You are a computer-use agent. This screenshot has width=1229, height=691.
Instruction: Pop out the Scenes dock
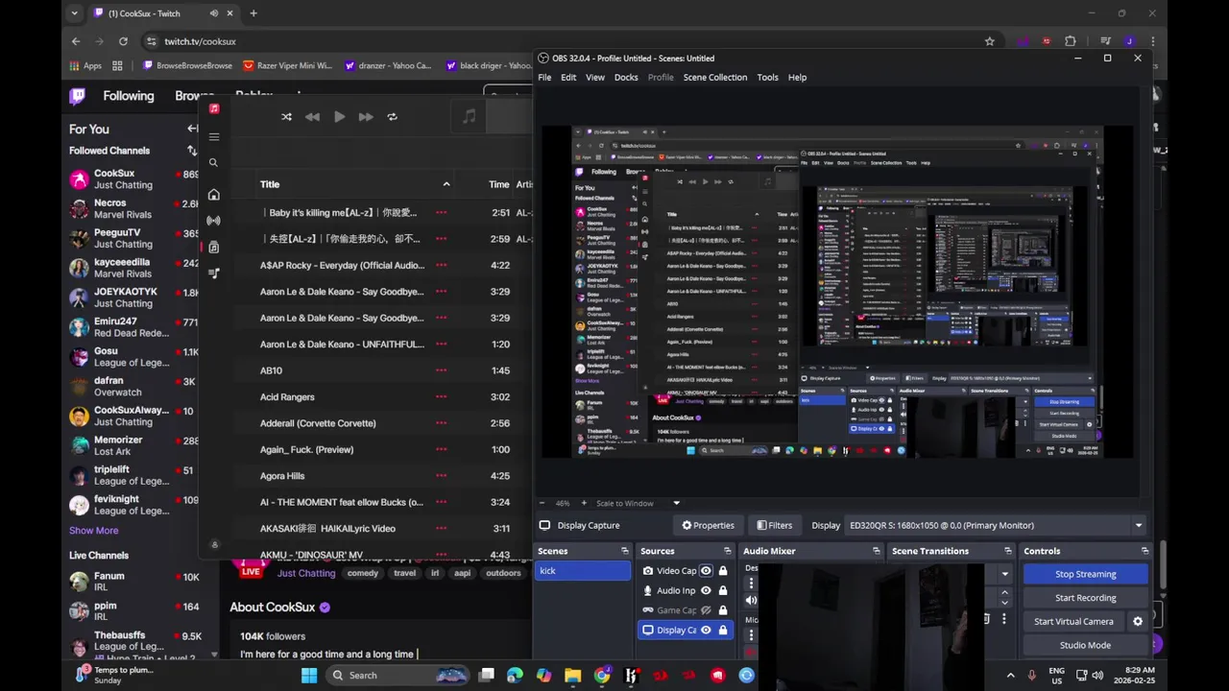coord(625,551)
